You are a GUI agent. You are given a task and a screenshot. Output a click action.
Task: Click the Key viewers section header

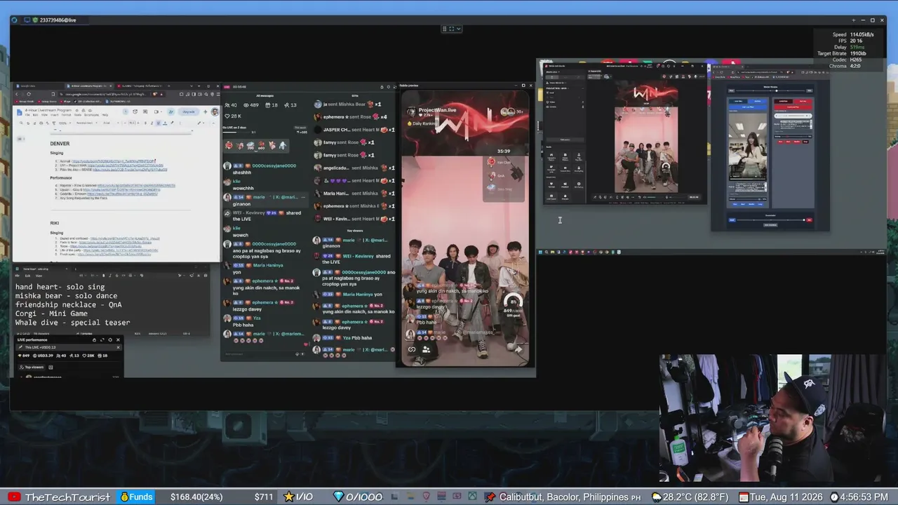(x=354, y=230)
